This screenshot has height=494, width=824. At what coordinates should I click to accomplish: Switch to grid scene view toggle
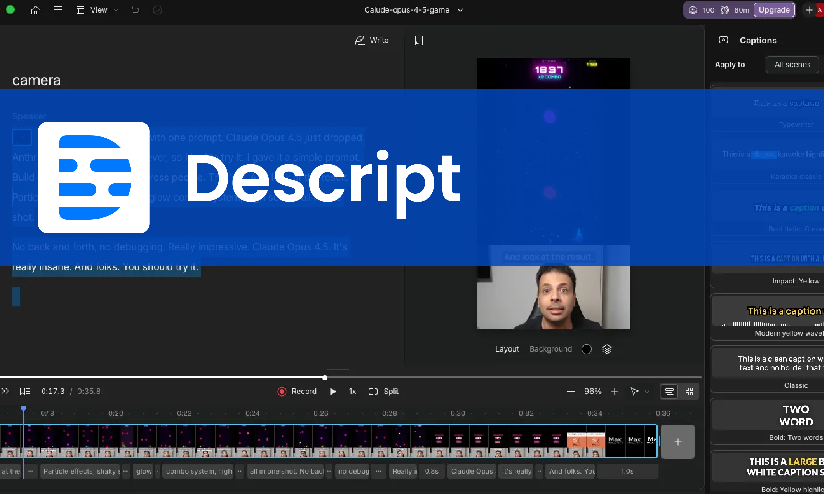coord(689,391)
